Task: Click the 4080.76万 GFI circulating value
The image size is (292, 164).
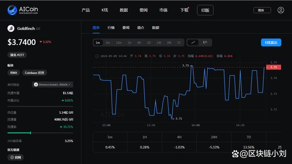Action: point(64,119)
